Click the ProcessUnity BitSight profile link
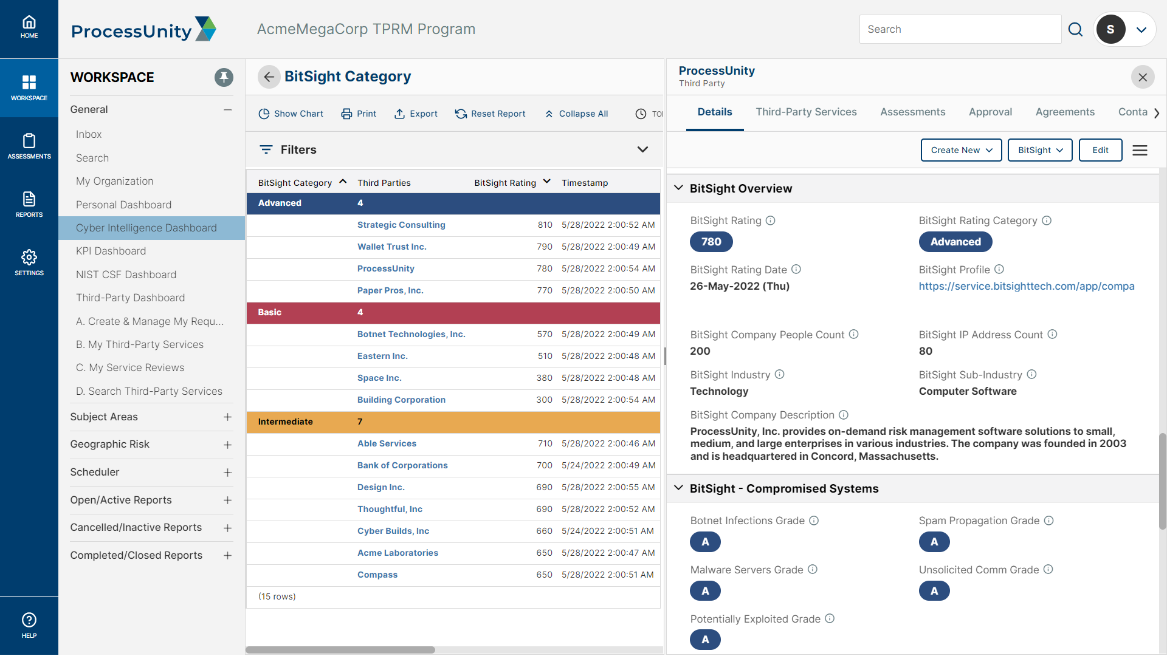 pos(1026,286)
